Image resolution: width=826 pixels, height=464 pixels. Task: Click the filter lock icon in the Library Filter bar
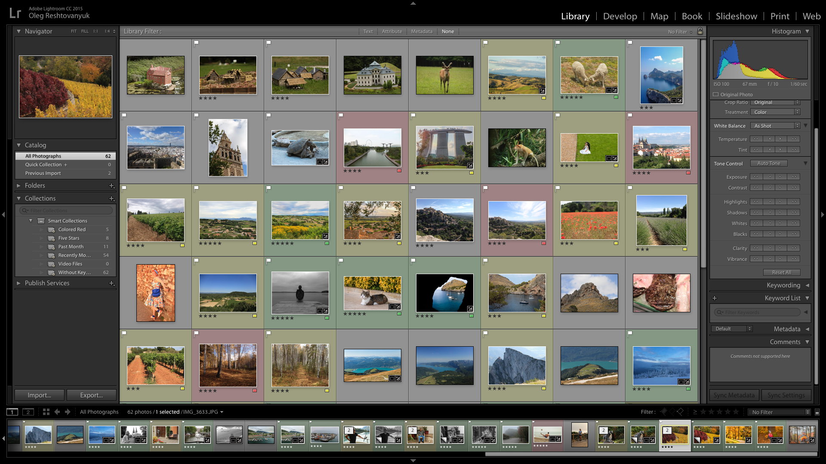(x=700, y=31)
